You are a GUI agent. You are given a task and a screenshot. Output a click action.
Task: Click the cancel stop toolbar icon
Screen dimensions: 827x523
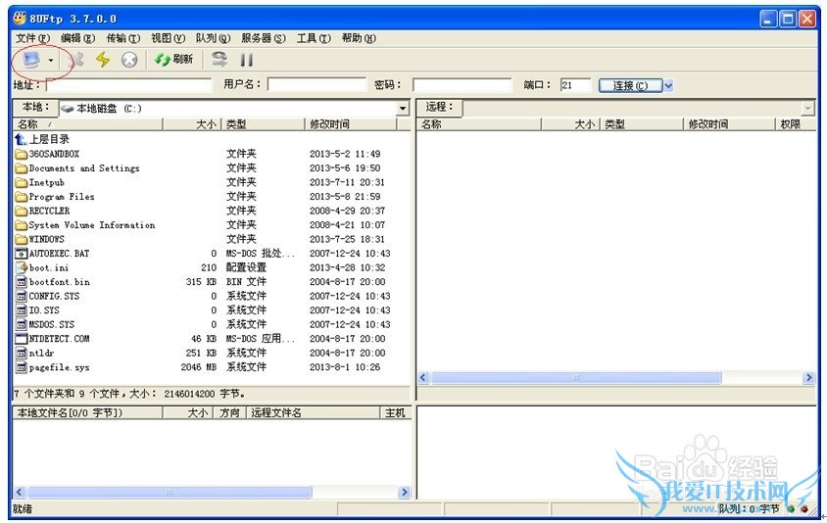[129, 60]
